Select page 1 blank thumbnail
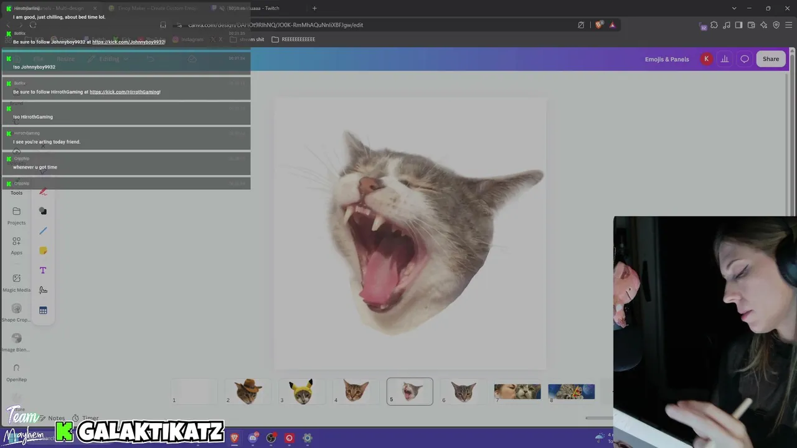This screenshot has width=797, height=448. 194,391
